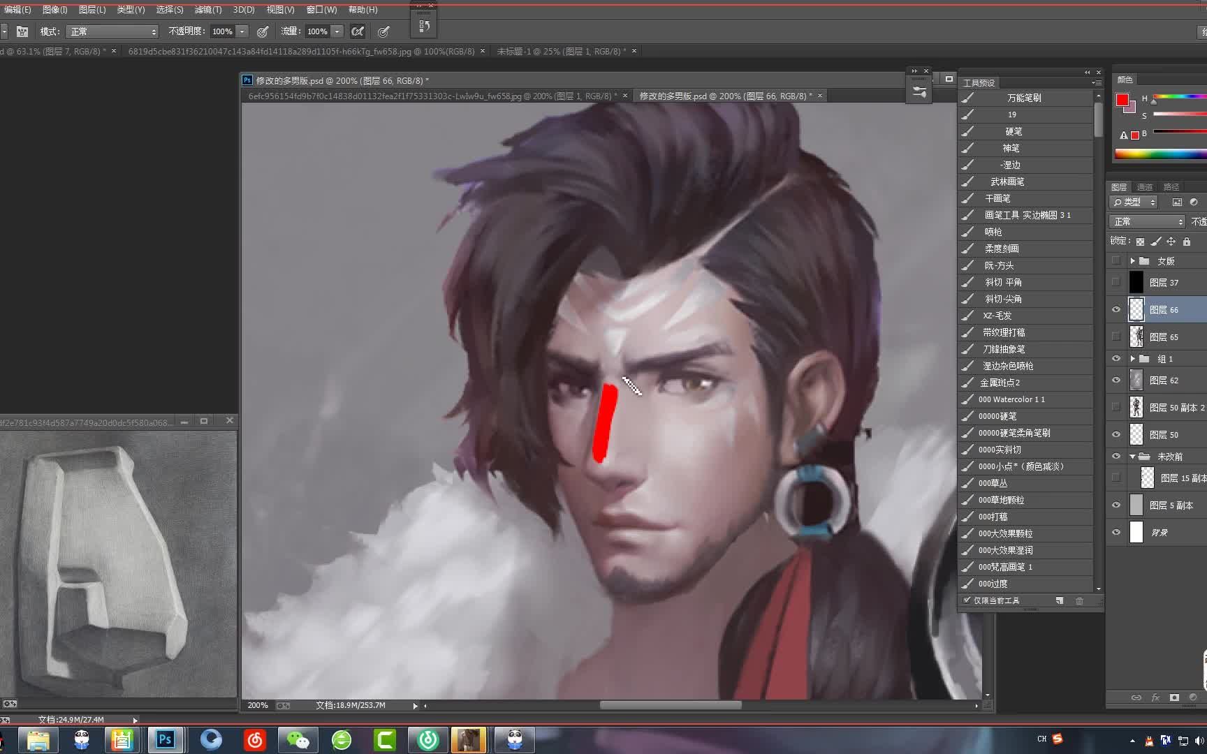The image size is (1207, 754).
Task: Hide layer 图层 62
Action: click(1116, 380)
